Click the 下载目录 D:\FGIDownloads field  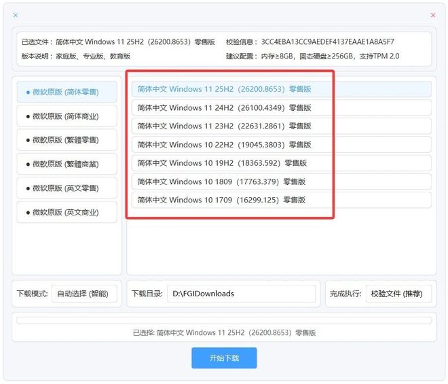pyautogui.click(x=241, y=294)
